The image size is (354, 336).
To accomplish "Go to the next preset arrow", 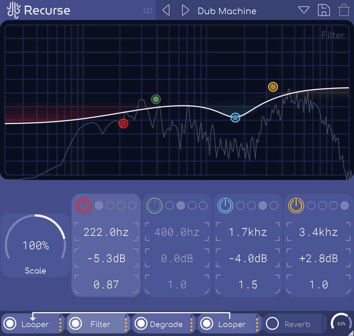I will (x=185, y=10).
